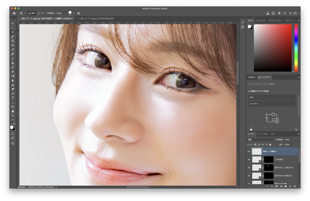Delete layer with the trash icon
This screenshot has width=310, height=201.
[295, 186]
